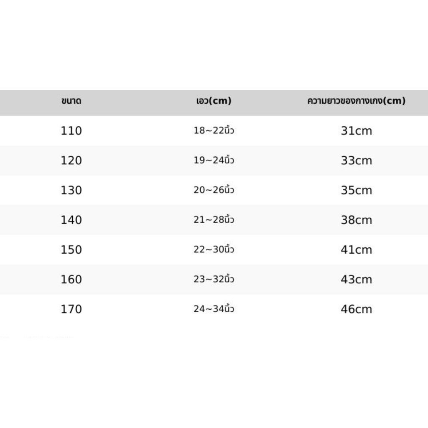Click the 31cm length cell
428x428 pixels.
click(356, 131)
